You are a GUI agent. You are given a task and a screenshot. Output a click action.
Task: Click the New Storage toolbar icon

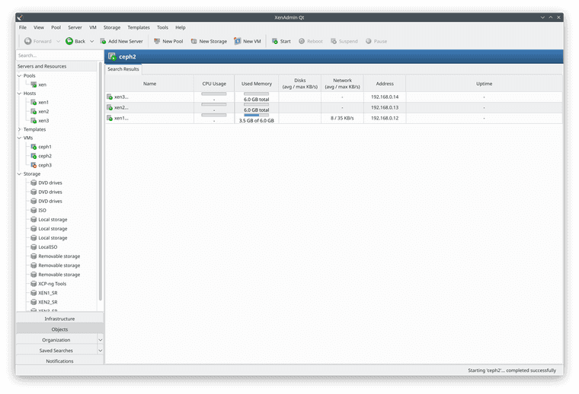tap(194, 41)
